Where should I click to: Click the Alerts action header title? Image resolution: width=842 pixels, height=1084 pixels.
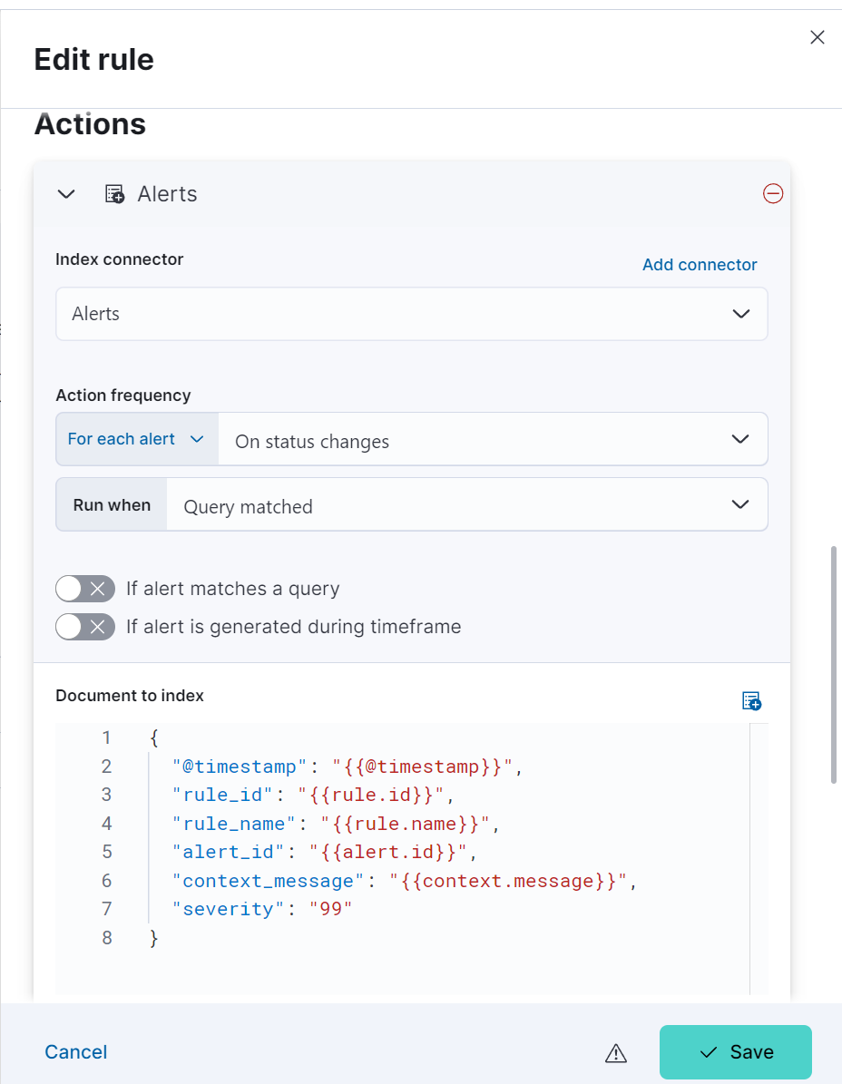pyautogui.click(x=167, y=194)
